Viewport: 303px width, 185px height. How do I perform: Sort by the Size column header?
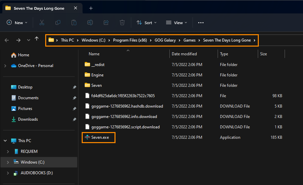click(x=263, y=54)
